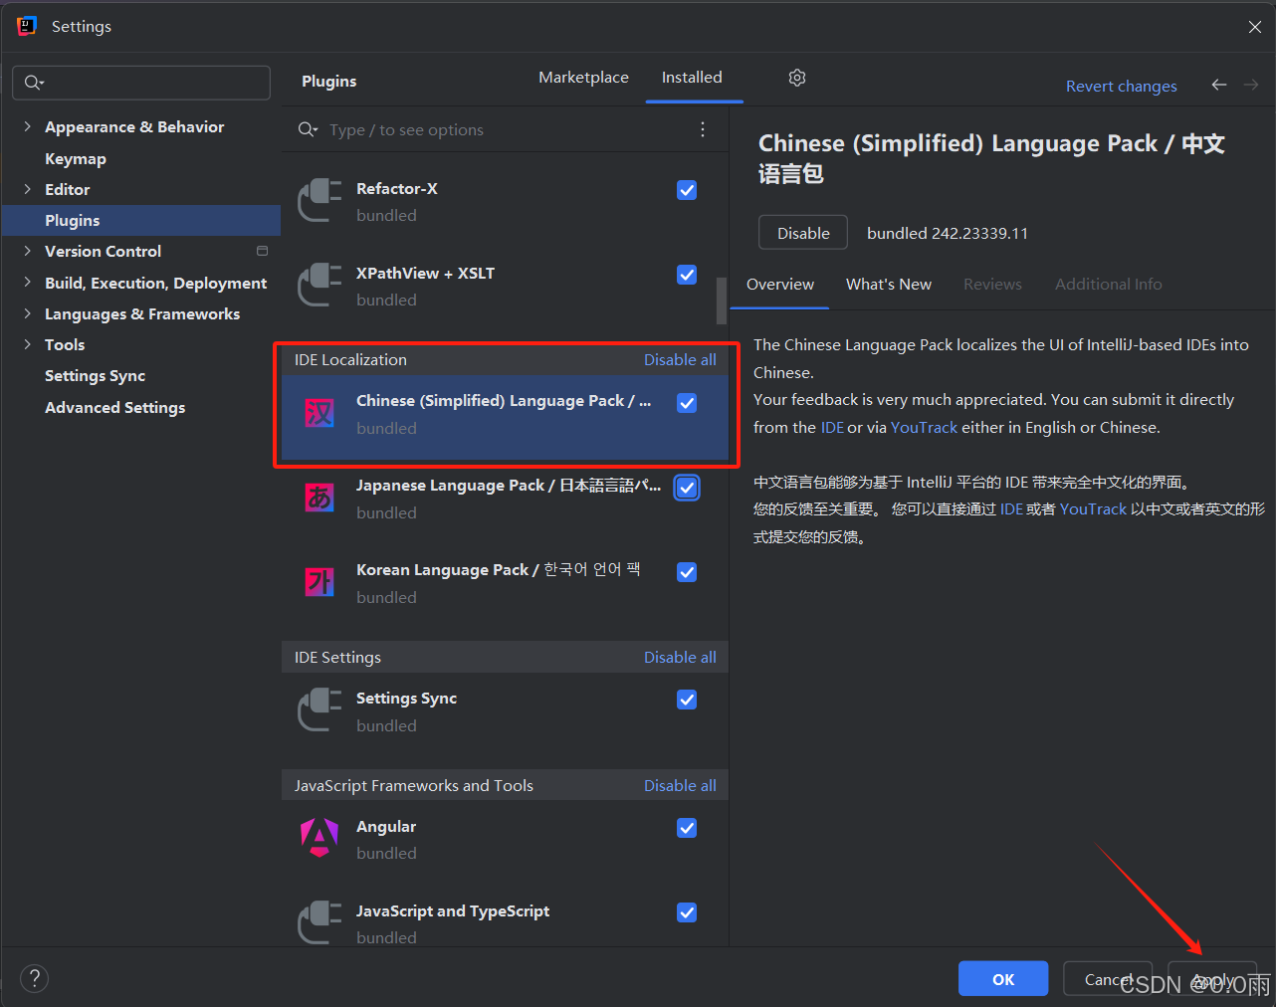The image size is (1276, 1007).
Task: Expand the Version Control tree node
Action: [x=27, y=251]
